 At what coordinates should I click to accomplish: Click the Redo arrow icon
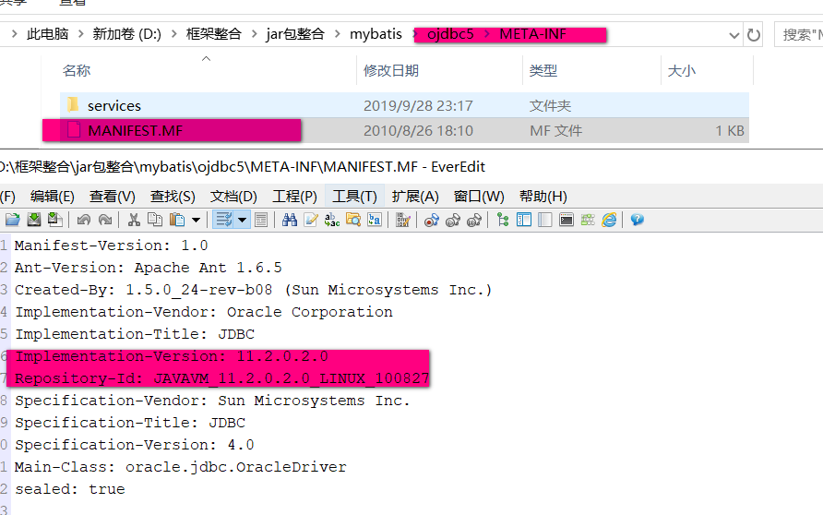click(105, 220)
